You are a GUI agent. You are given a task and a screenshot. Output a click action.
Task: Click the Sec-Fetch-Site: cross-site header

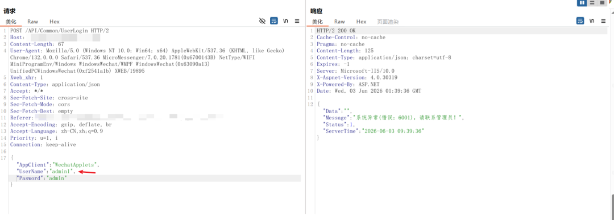(x=49, y=97)
